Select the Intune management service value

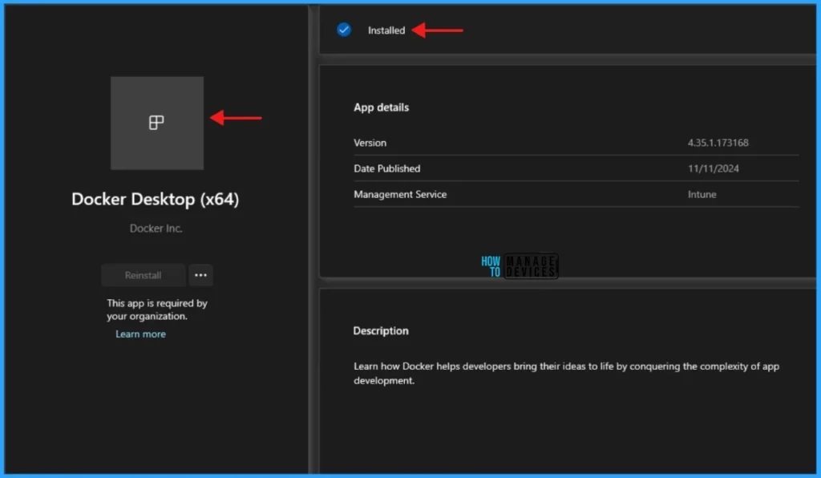(702, 194)
